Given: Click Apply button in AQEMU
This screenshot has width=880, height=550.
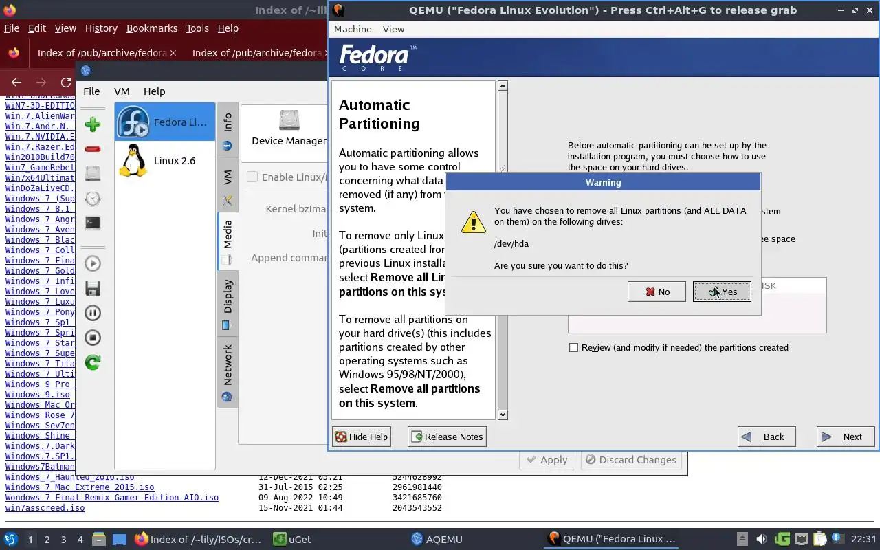Looking at the screenshot, I should pyautogui.click(x=547, y=460).
